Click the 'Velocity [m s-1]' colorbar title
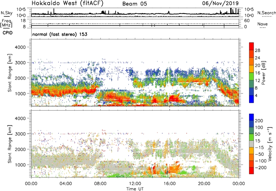 click(x=270, y=144)
